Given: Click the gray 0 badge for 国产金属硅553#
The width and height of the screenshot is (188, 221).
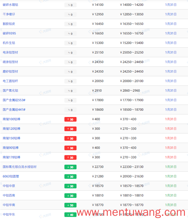Looking at the screenshot, I should point(70,100).
